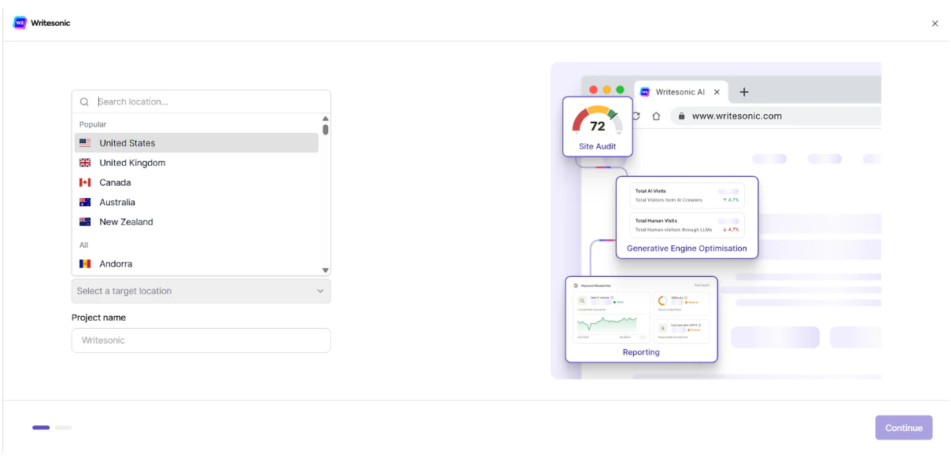Screen dimensions: 951x460
Task: Click the Writesonic logo icon
Action: click(x=20, y=23)
